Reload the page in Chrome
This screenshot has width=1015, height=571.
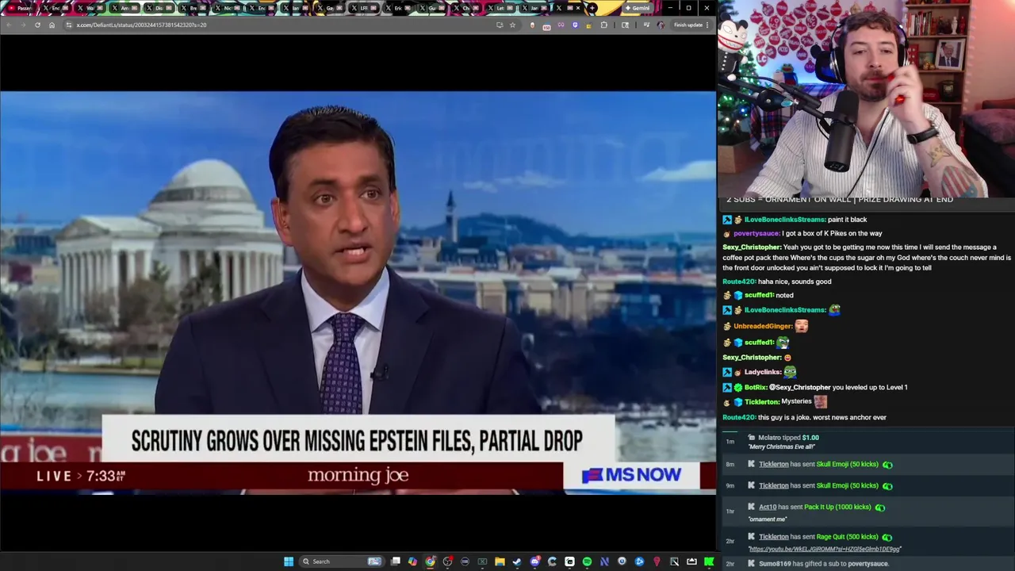pyautogui.click(x=37, y=25)
